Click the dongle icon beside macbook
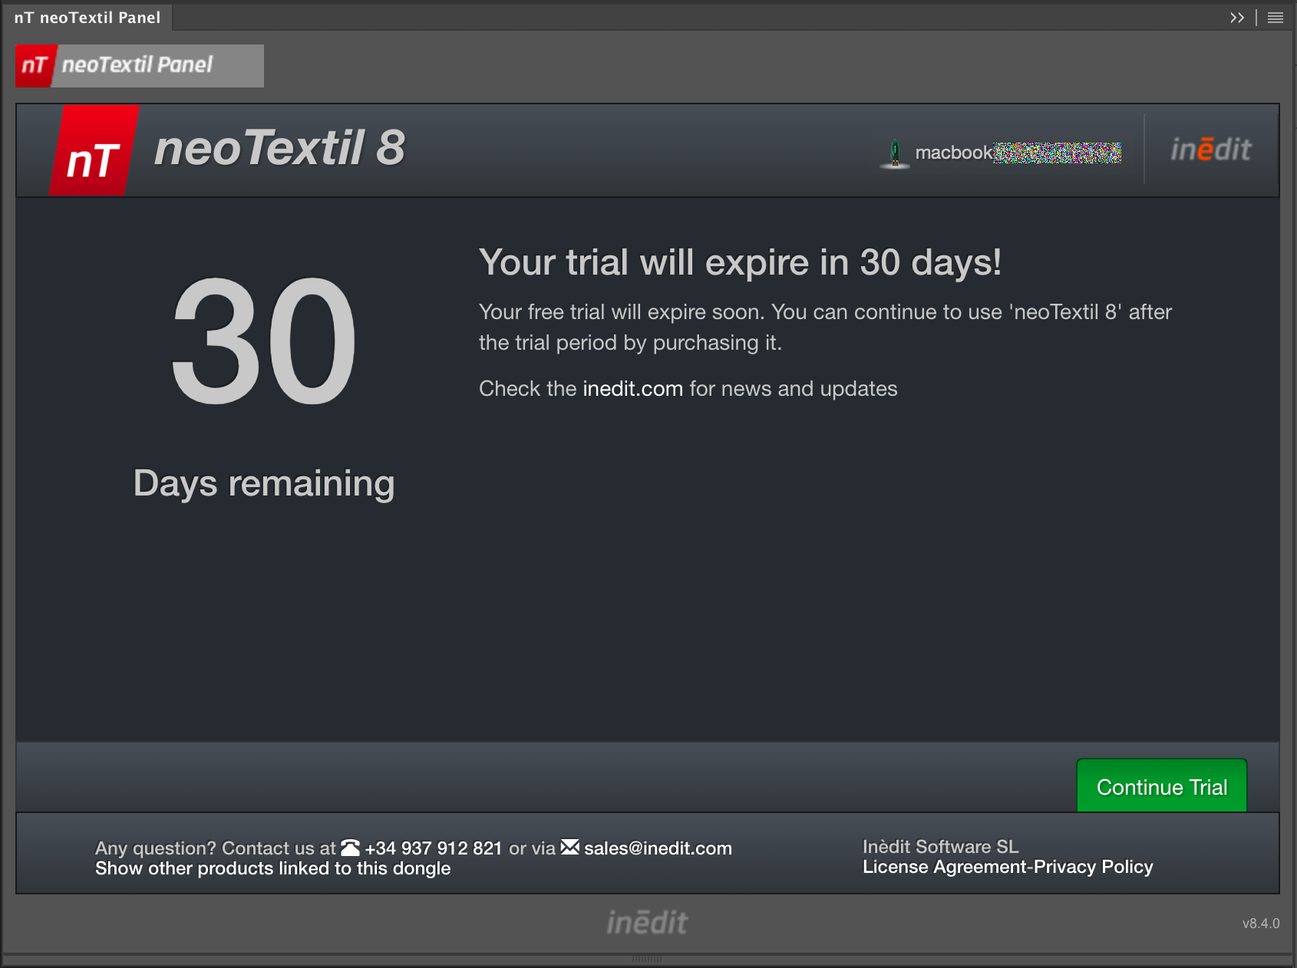The height and width of the screenshot is (968, 1297). (894, 153)
